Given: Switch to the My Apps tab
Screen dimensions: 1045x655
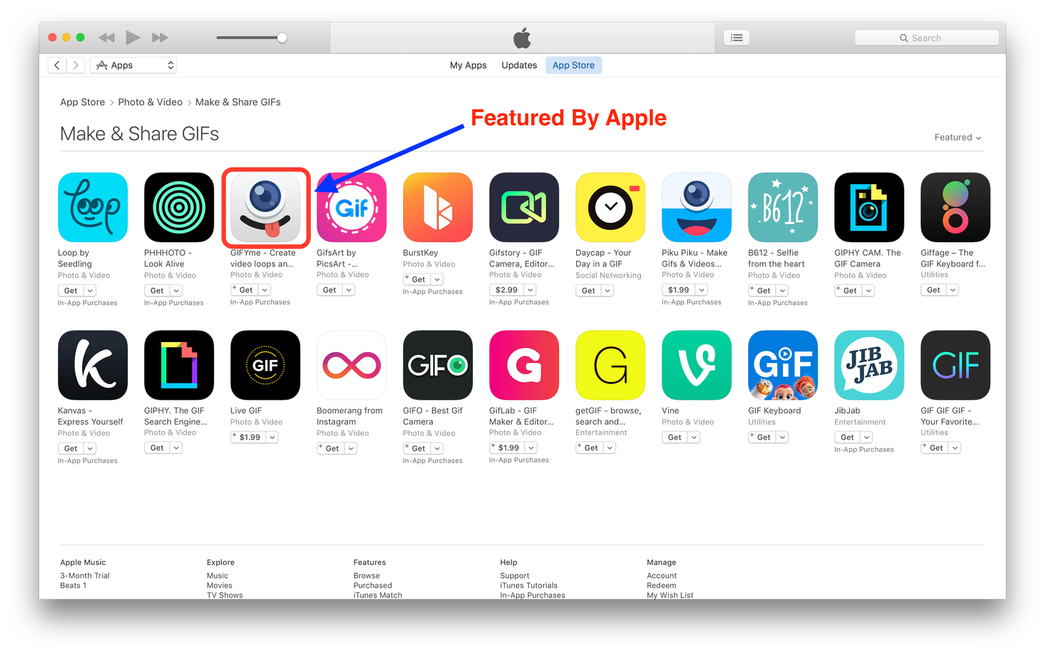Looking at the screenshot, I should 468,65.
